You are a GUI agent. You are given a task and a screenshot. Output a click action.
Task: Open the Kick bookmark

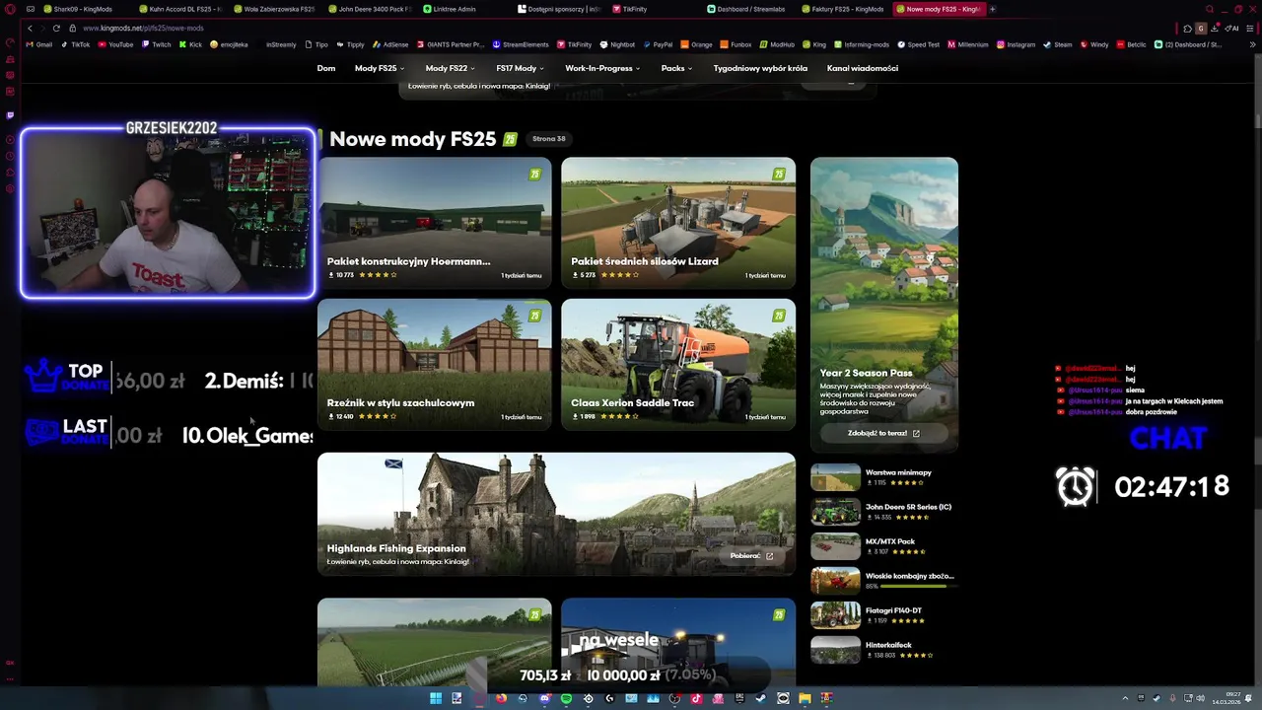coord(190,44)
